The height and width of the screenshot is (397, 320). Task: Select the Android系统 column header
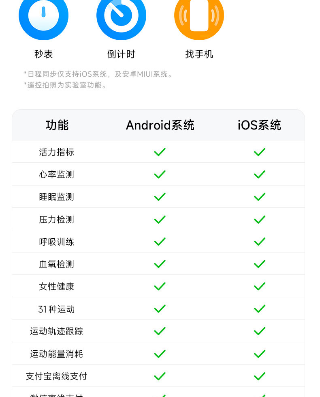[x=160, y=125]
